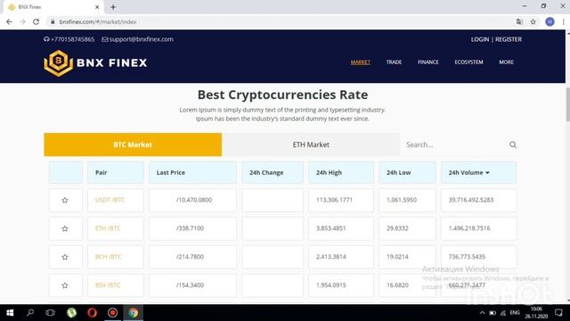Image resolution: width=570 pixels, height=321 pixels.
Task: Favorite the BCH/BTC pair star
Action: point(65,257)
